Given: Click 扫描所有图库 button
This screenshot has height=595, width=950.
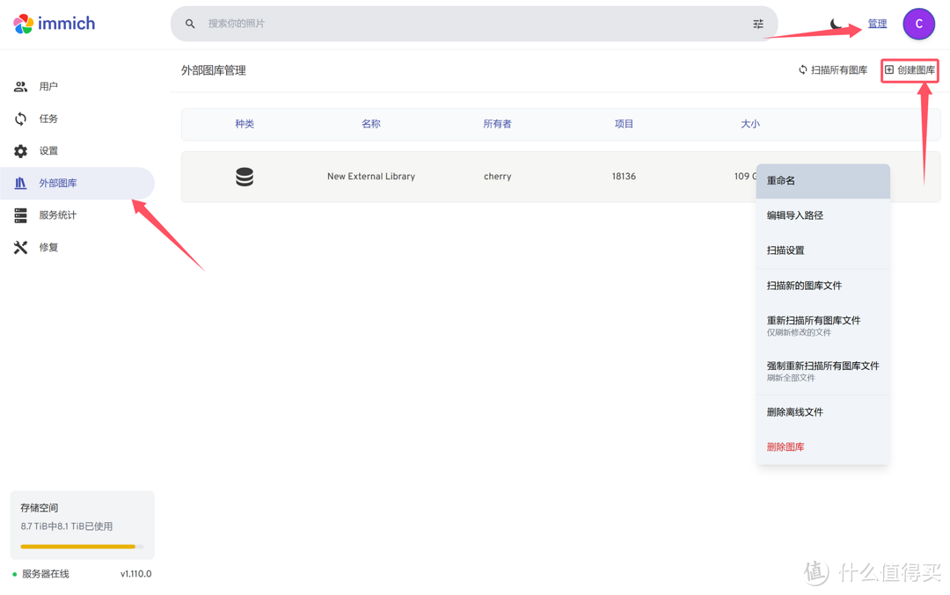Looking at the screenshot, I should point(832,70).
